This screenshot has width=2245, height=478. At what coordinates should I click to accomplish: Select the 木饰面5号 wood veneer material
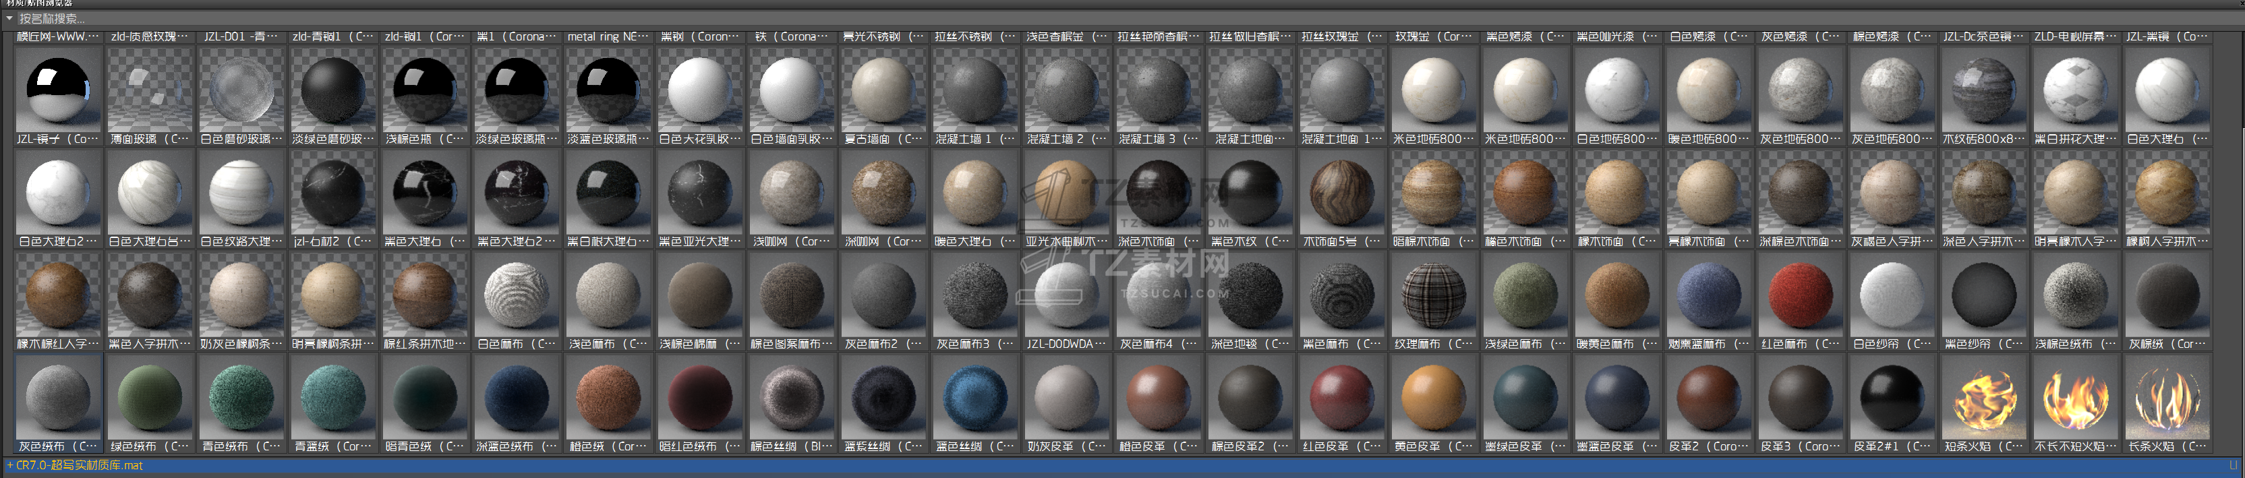point(1342,193)
